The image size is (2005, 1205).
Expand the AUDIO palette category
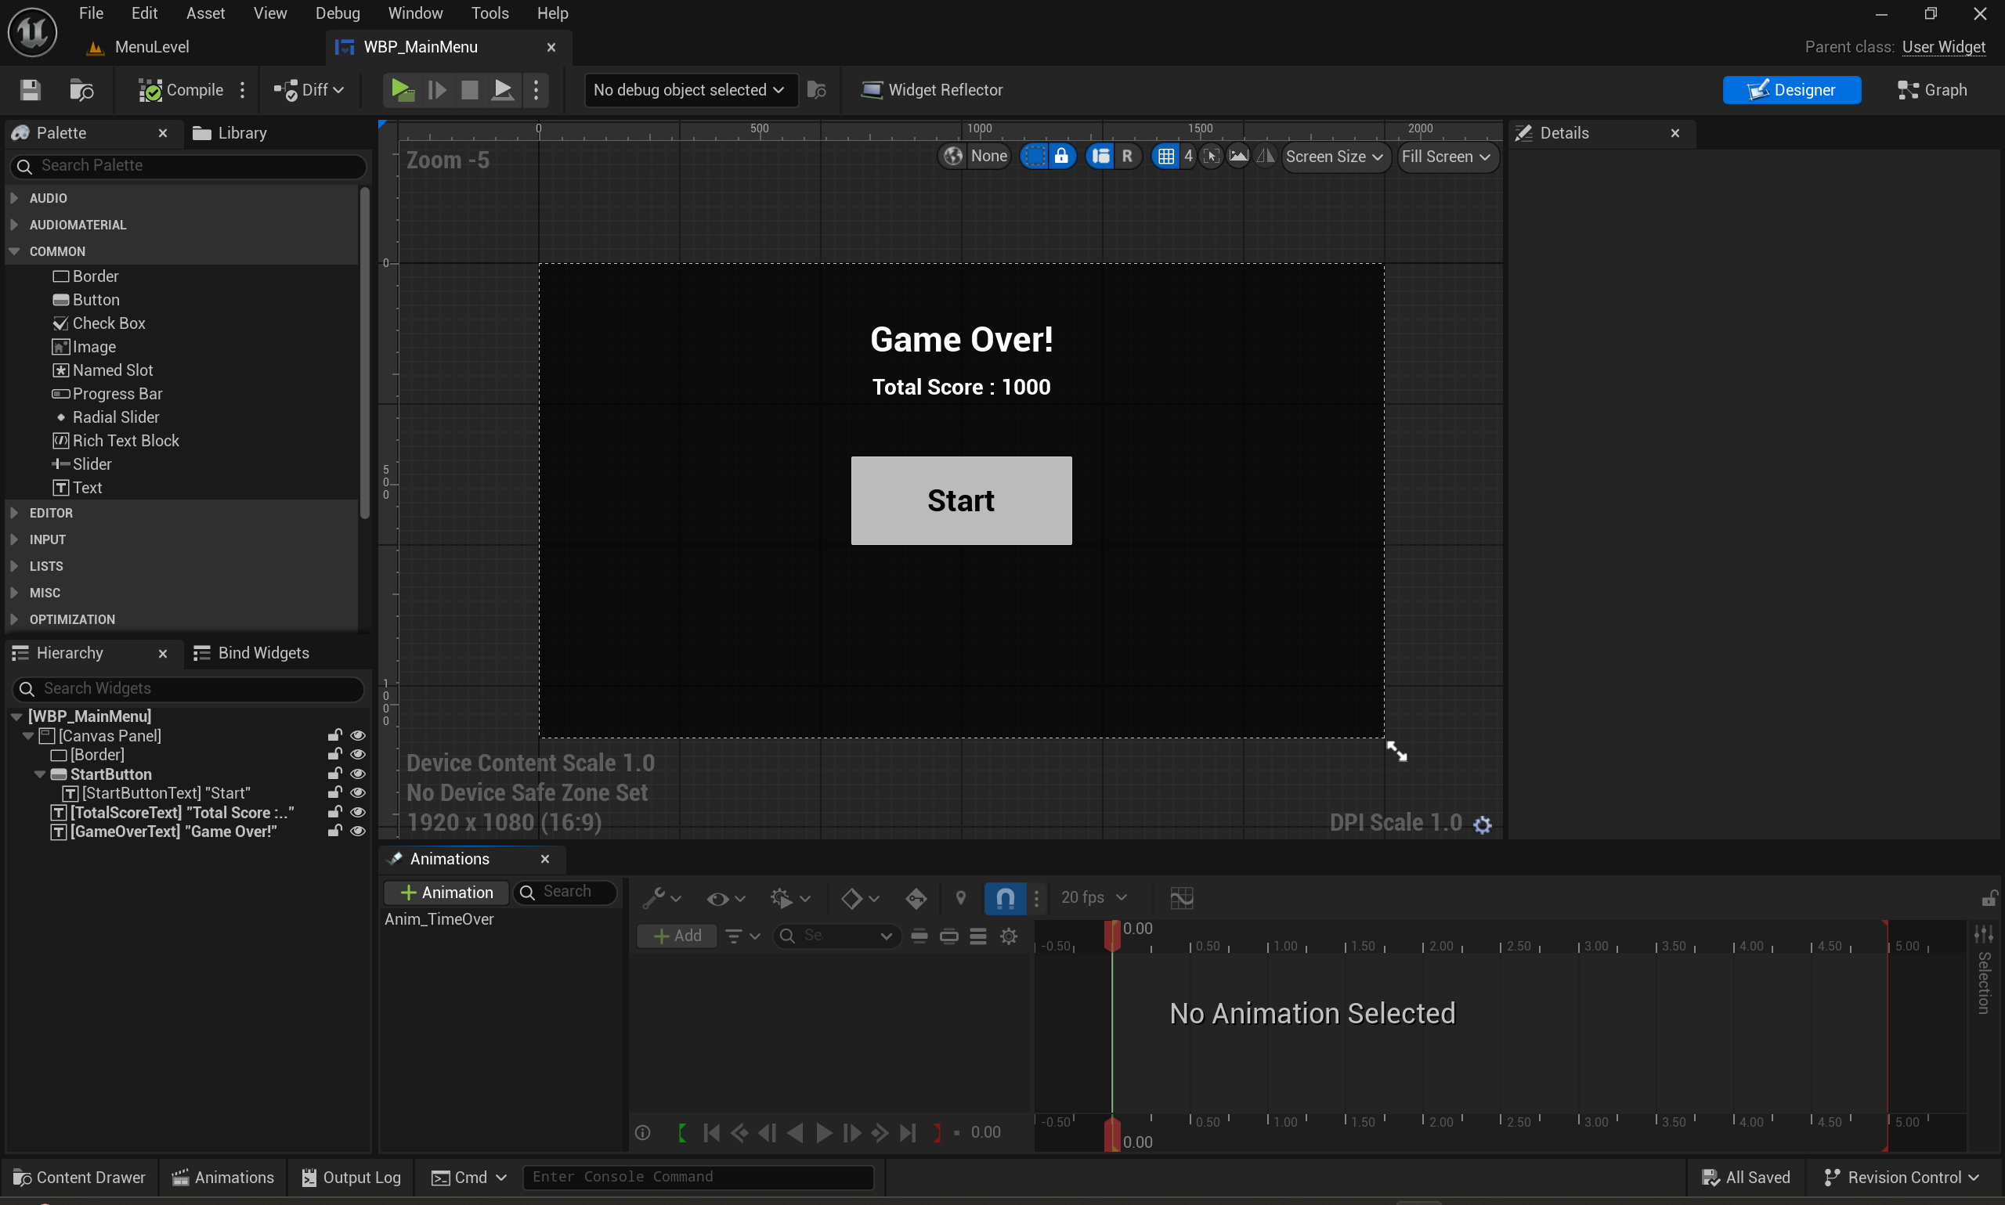coord(15,198)
